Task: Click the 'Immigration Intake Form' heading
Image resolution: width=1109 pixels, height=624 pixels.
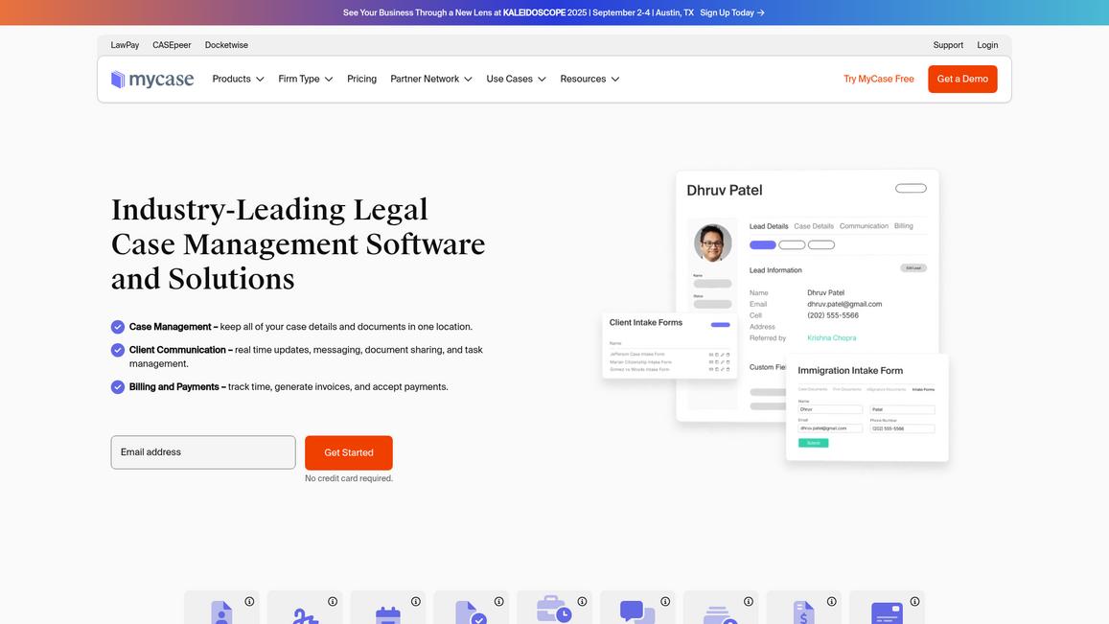Action: tap(850, 371)
